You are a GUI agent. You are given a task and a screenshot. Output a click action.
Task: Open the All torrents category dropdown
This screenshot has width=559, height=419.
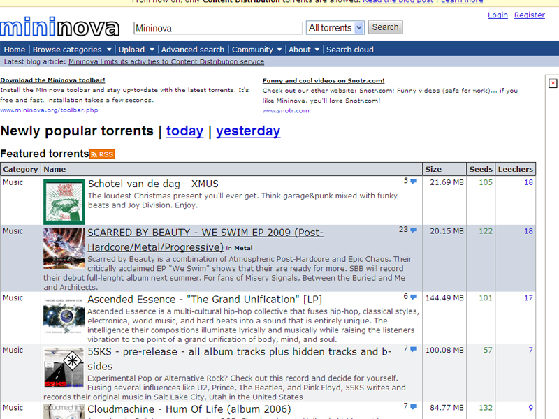coord(335,27)
